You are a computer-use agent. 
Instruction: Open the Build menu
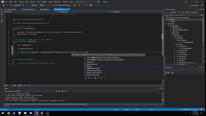pos(27,2)
